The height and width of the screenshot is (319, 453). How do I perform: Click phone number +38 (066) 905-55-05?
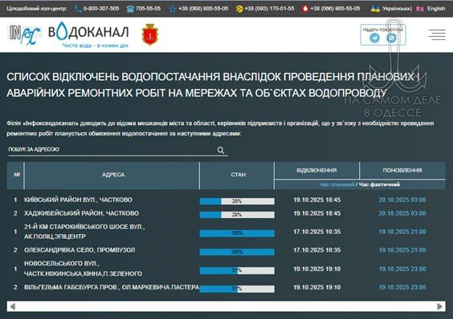pos(335,9)
